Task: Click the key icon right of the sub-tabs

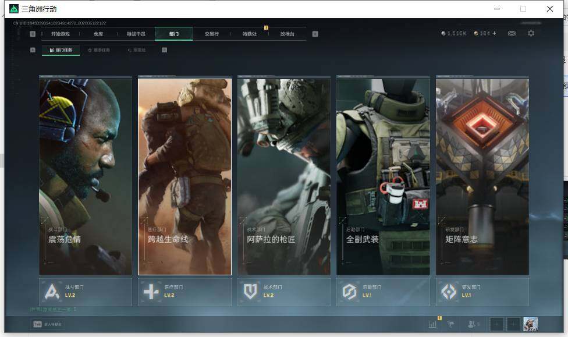Action: 165,50
